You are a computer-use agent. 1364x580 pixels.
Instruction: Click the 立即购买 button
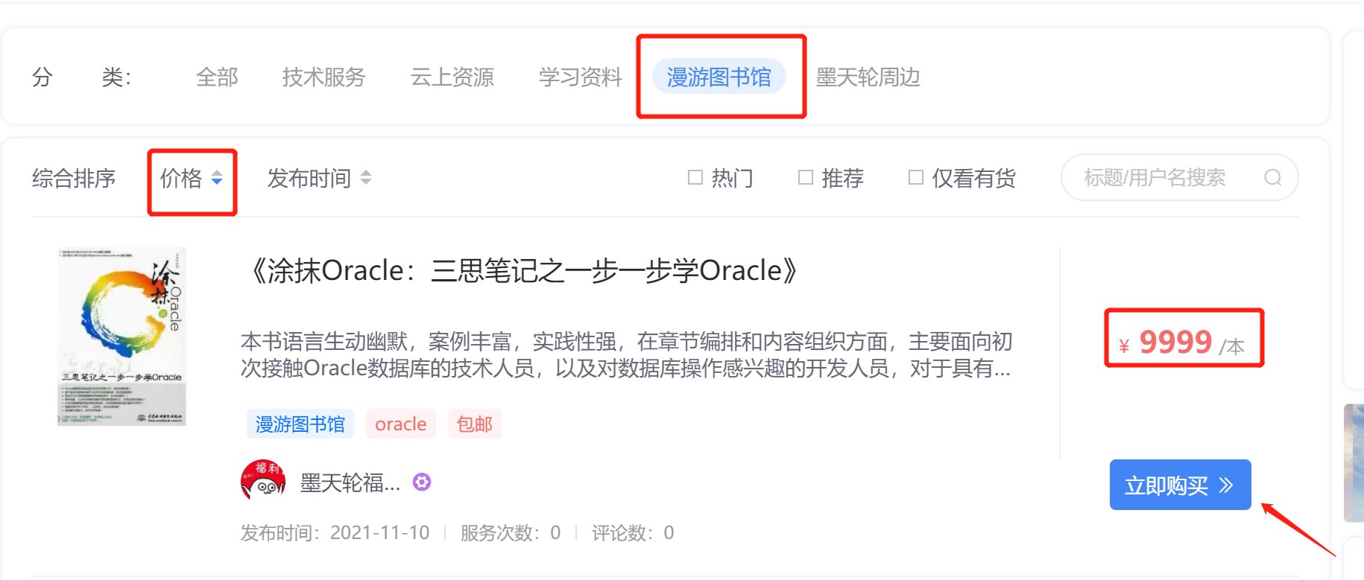point(1181,485)
